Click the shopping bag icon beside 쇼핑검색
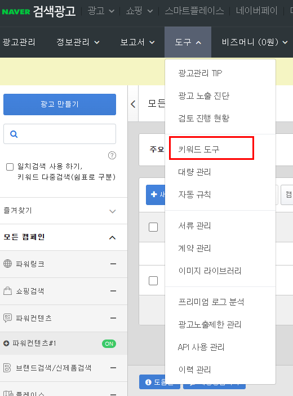 pos(7,291)
